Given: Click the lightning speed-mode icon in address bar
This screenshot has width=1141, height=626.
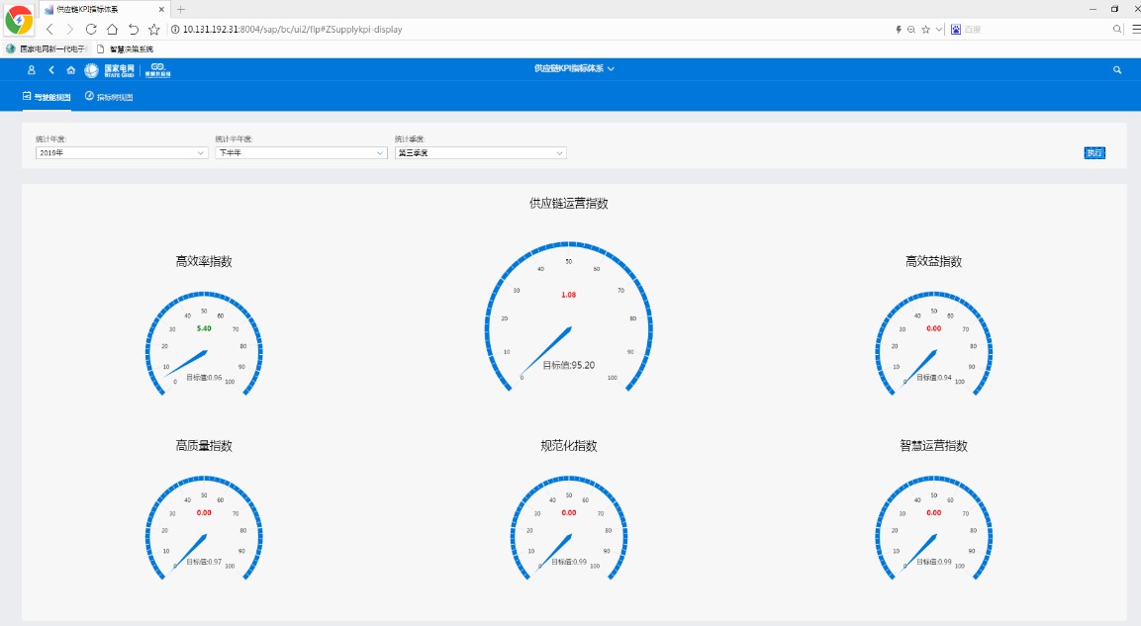Looking at the screenshot, I should (899, 30).
